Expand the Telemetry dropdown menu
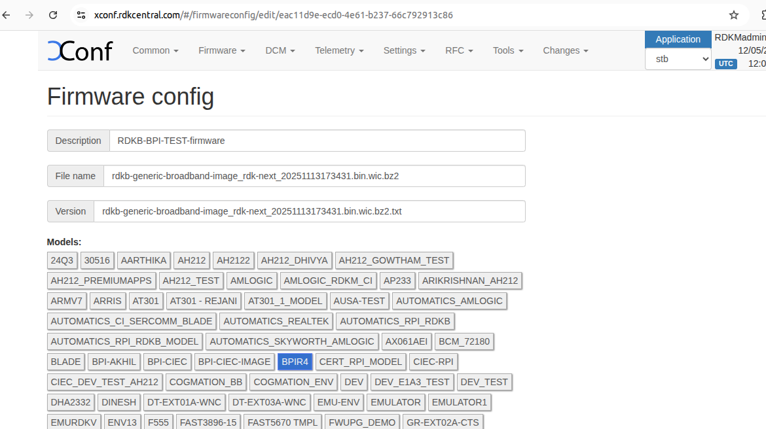Screen dimensions: 766x429 tap(338, 50)
